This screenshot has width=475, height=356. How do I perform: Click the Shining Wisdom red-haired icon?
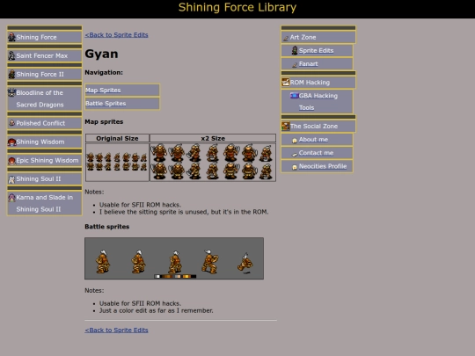pos(11,142)
